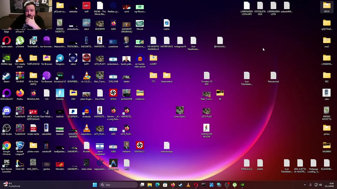This screenshot has width=337, height=189.
Task: Click the Kill Bill file icon
Action: 100,8
